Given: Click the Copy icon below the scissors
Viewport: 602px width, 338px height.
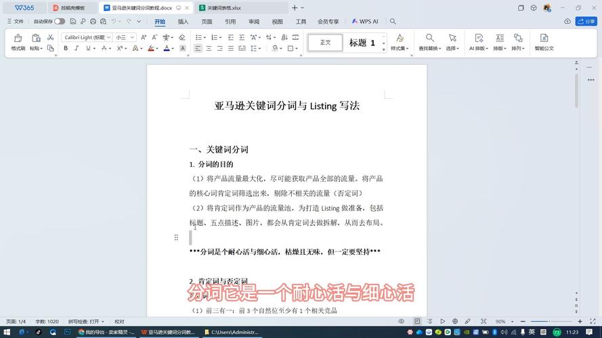Looking at the screenshot, I should [50, 48].
